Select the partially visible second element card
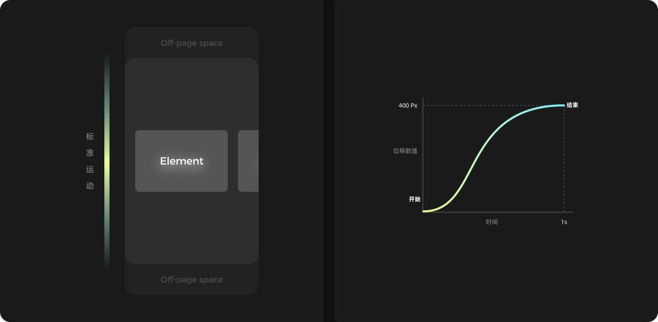The width and height of the screenshot is (658, 322). (248, 161)
